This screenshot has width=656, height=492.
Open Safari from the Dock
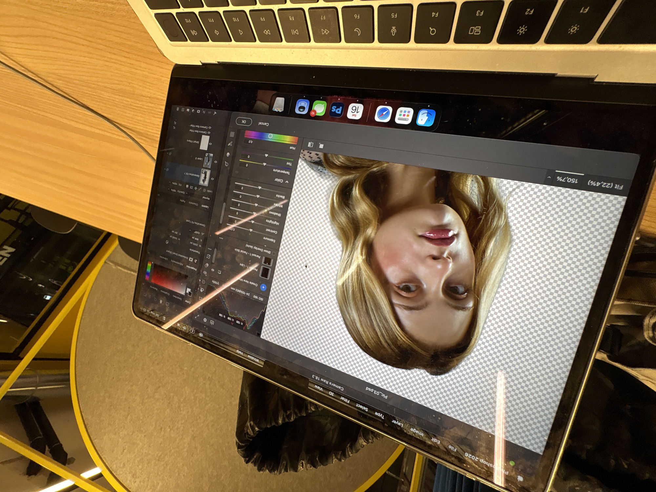383,114
